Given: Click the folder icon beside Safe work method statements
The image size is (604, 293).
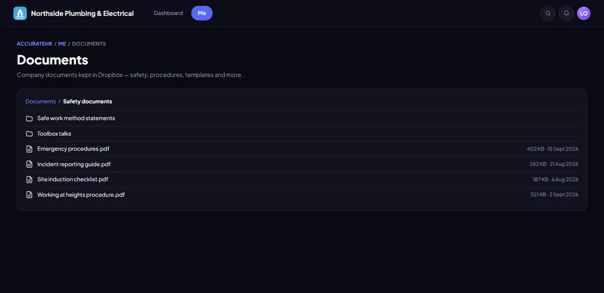Looking at the screenshot, I should 29,118.
